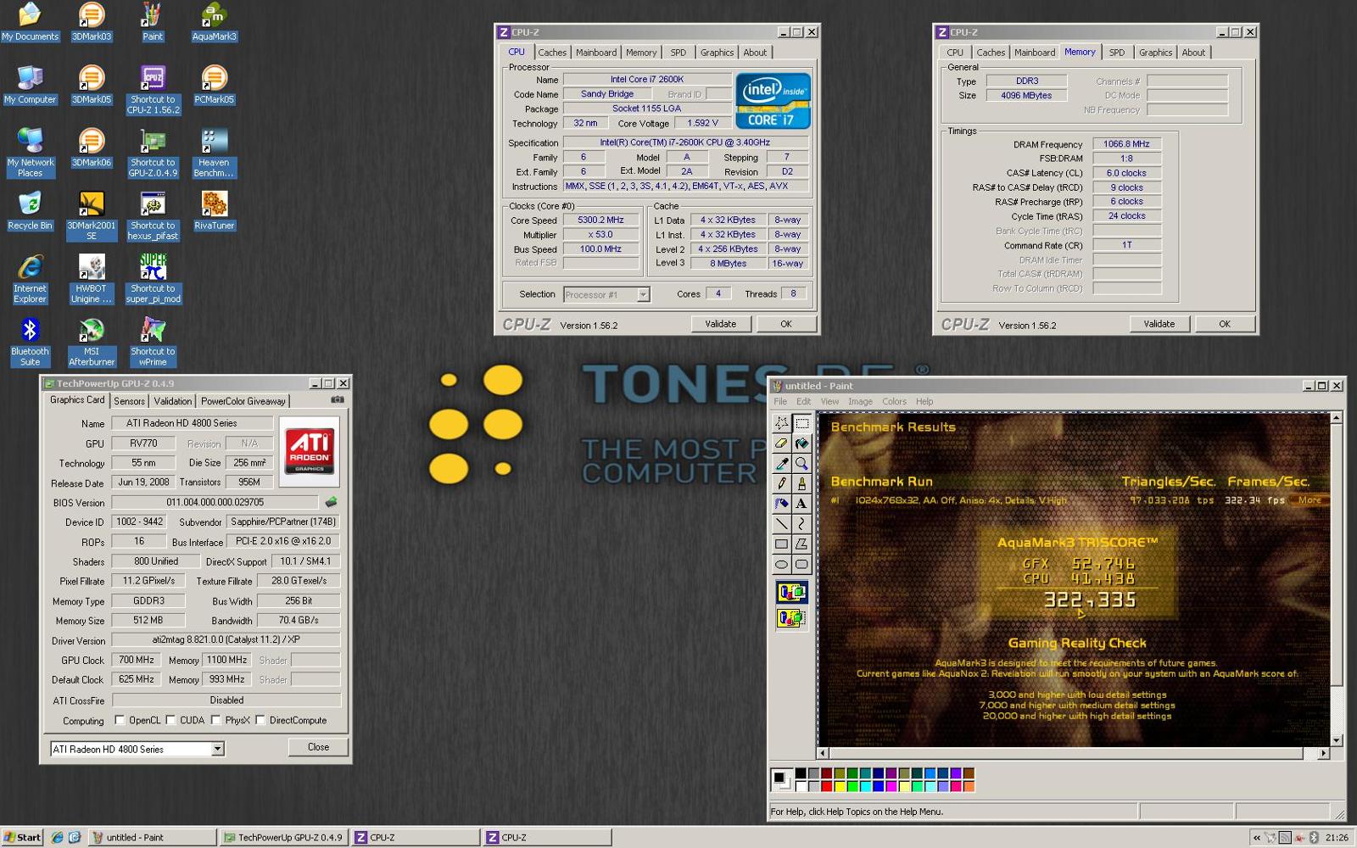Viewport: 1357px width, 848px height.
Task: Open the RivaTuner desktop icon
Action: [x=214, y=211]
